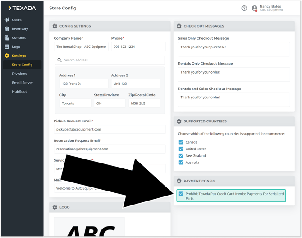This screenshot has width=302, height=238.
Task: Click the Settings gear icon in sidebar
Action: point(7,56)
